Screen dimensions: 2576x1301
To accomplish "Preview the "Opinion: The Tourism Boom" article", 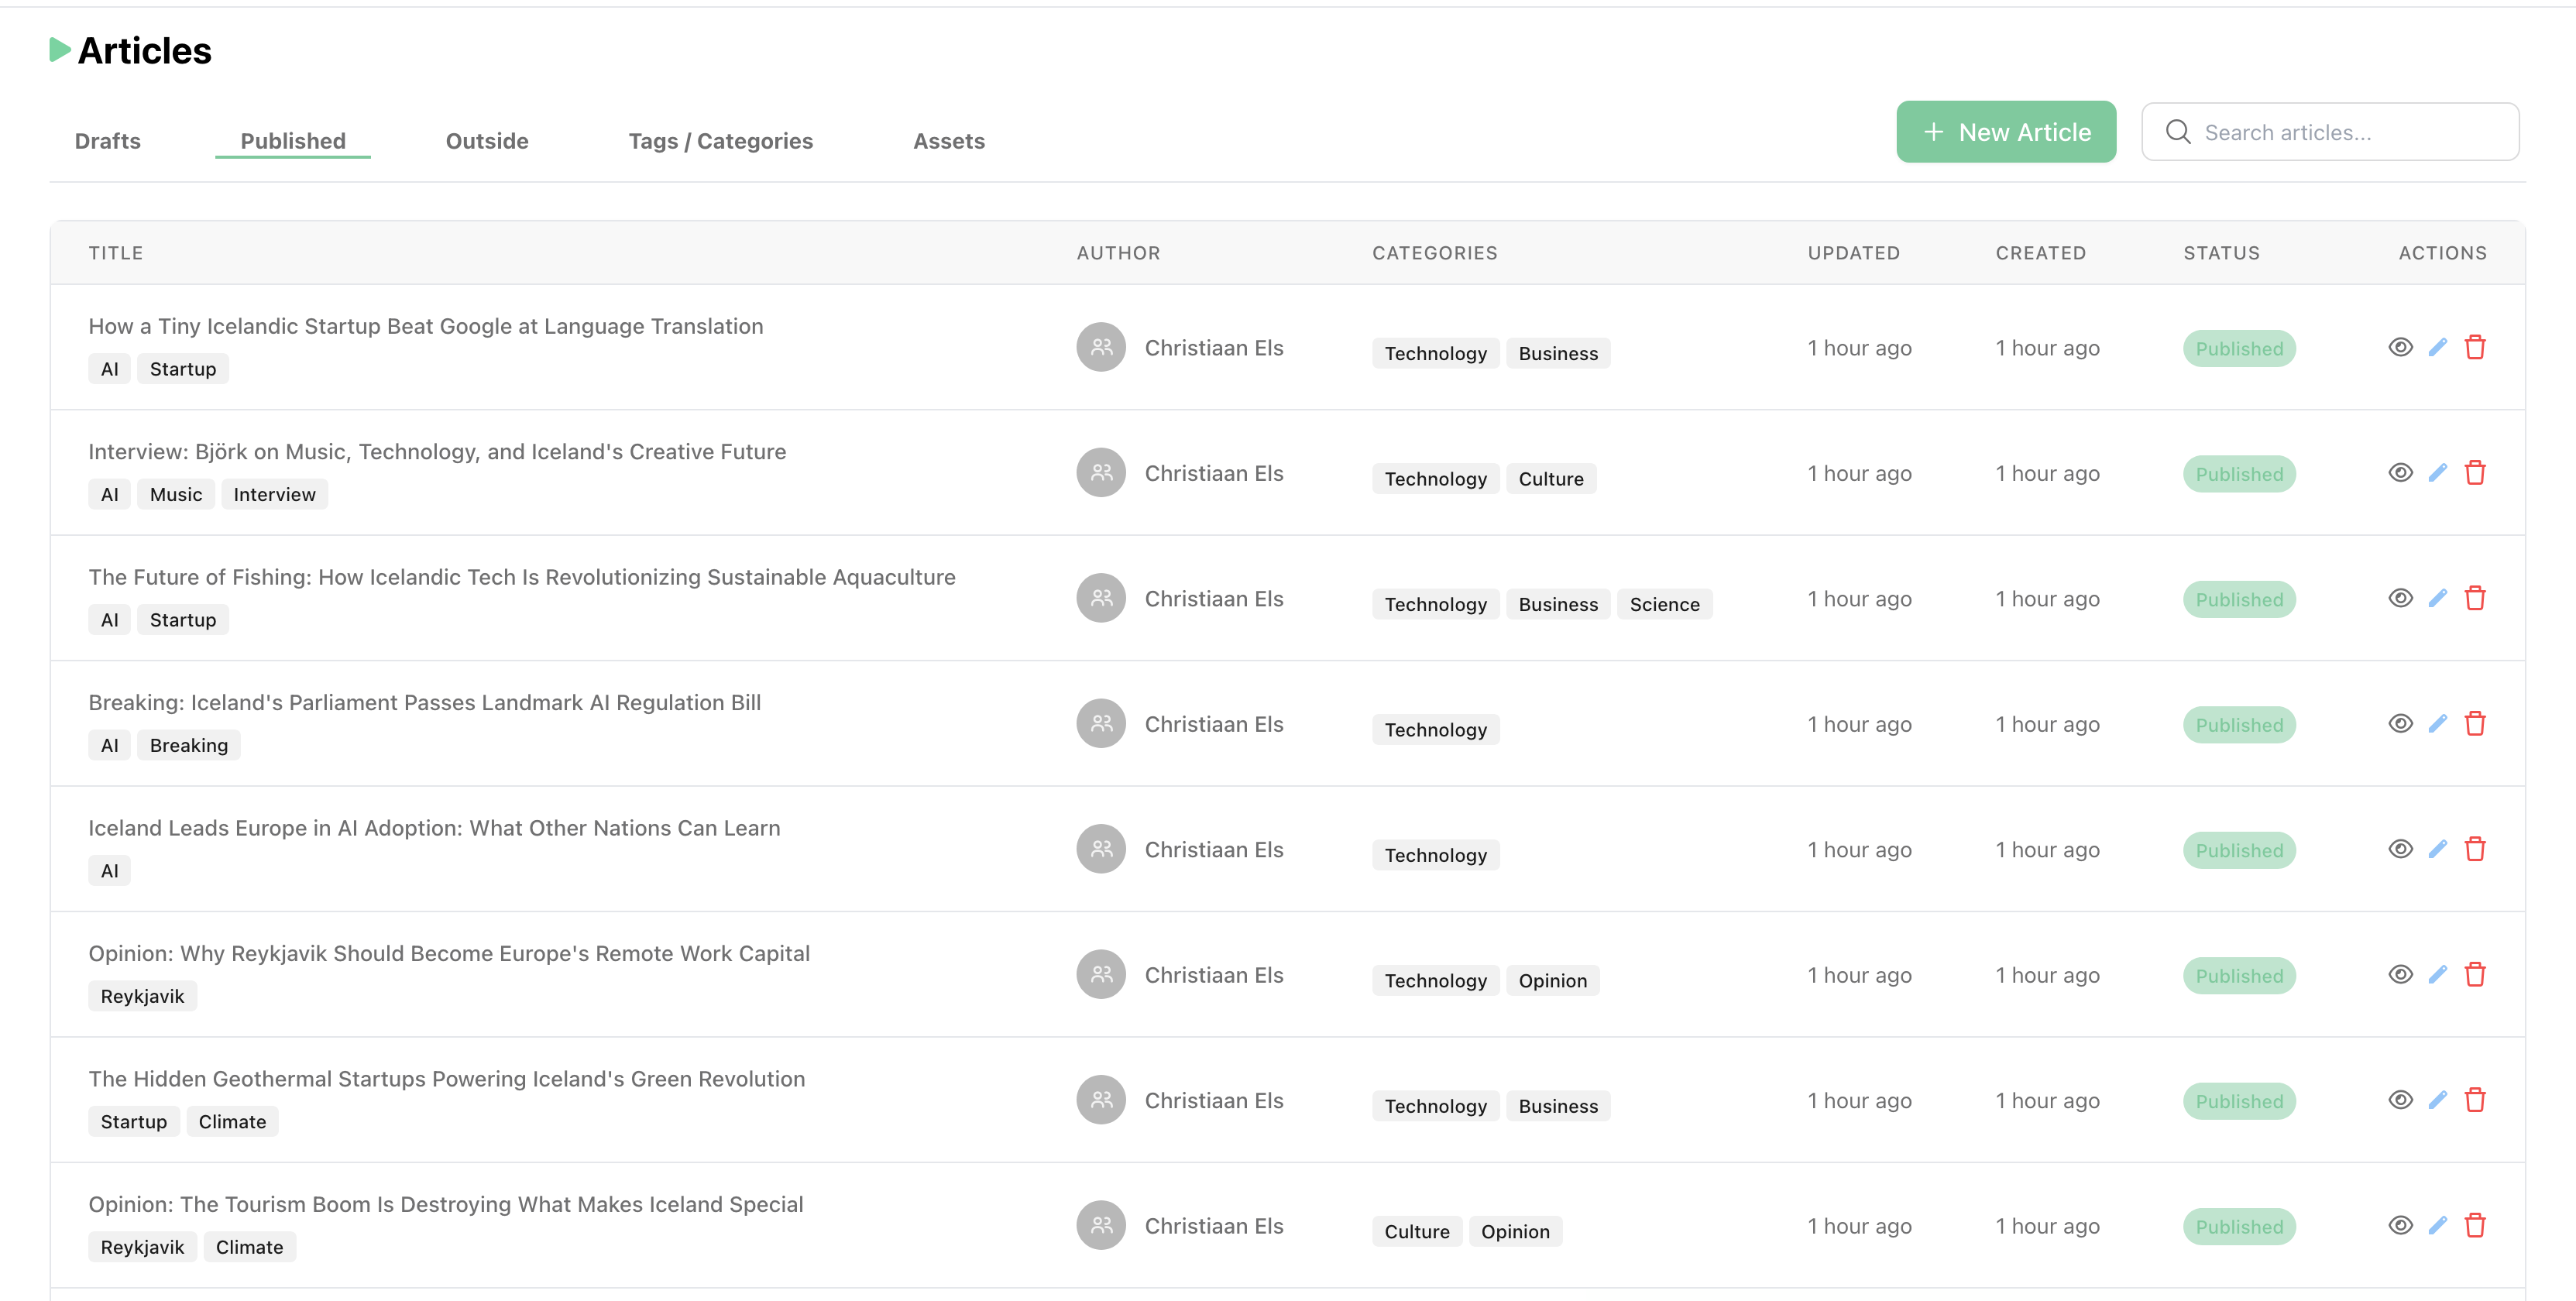I will point(2401,1225).
